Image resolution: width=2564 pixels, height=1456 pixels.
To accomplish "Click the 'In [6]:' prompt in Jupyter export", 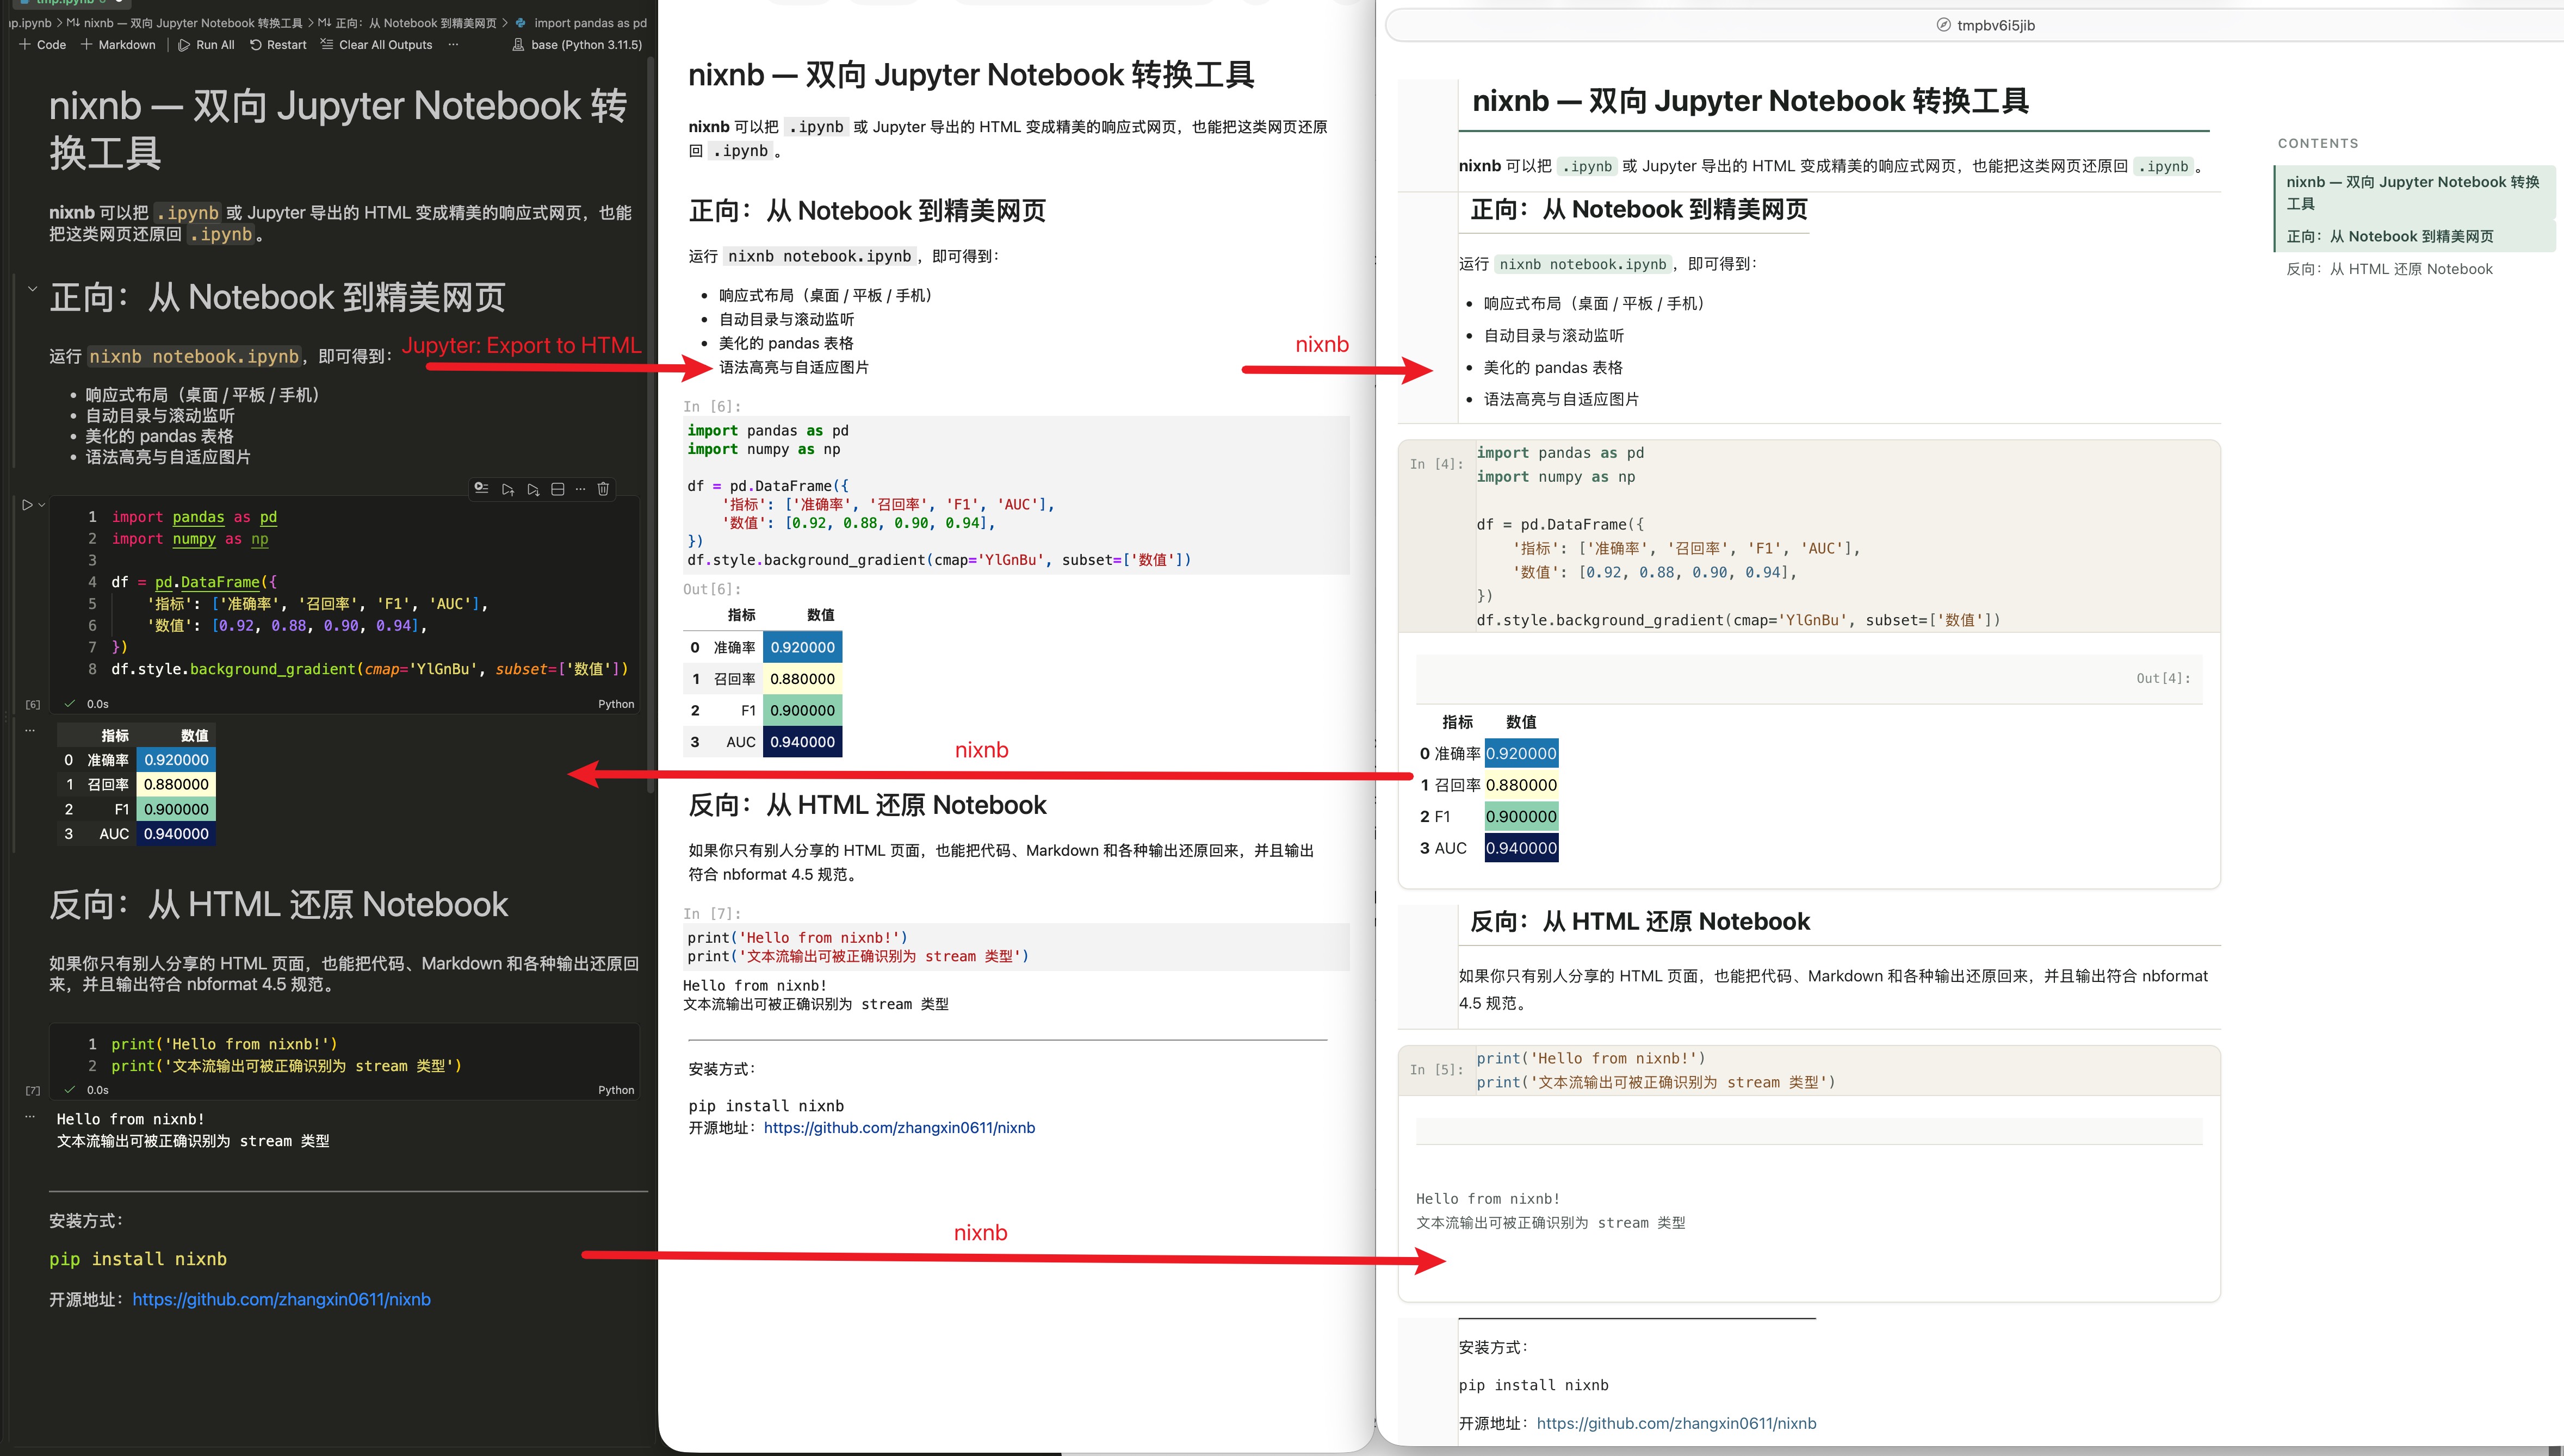I will pyautogui.click(x=713, y=407).
